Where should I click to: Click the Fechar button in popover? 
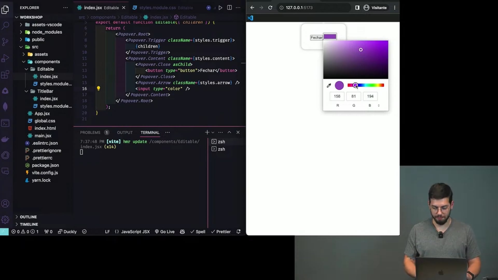[316, 38]
